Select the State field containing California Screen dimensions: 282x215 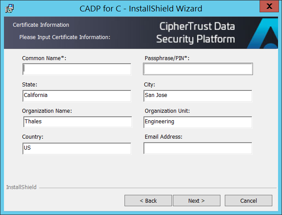pos(77,96)
